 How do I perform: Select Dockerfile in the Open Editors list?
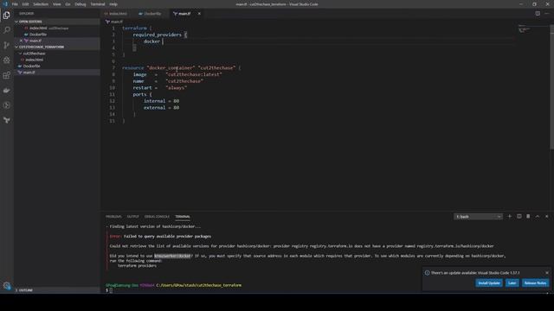tap(57, 35)
